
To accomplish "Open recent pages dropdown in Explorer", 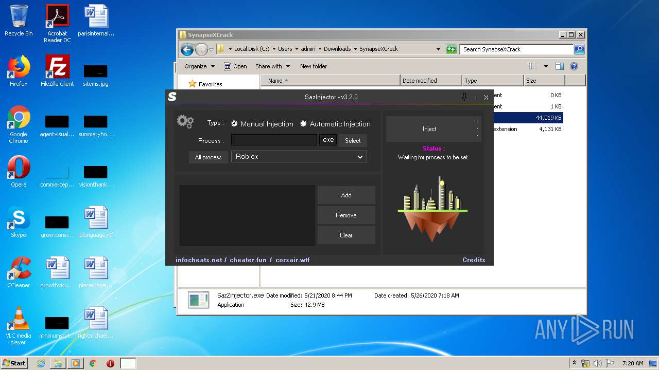I will click(211, 50).
